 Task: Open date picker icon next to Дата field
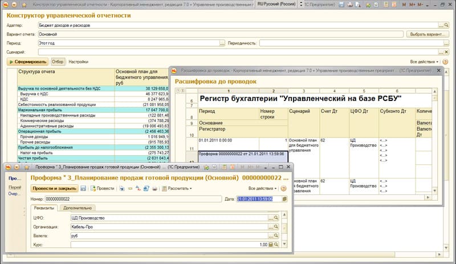(x=284, y=199)
